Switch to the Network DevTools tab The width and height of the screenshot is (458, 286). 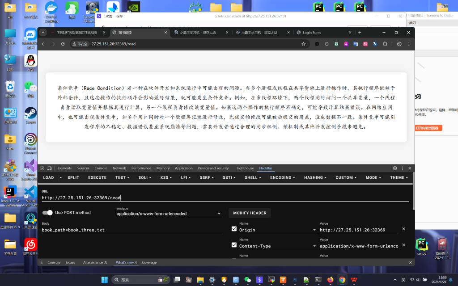tap(119, 168)
